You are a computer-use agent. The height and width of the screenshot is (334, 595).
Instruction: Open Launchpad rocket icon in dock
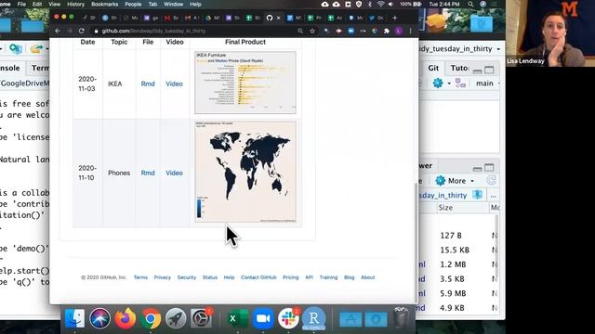[176, 319]
